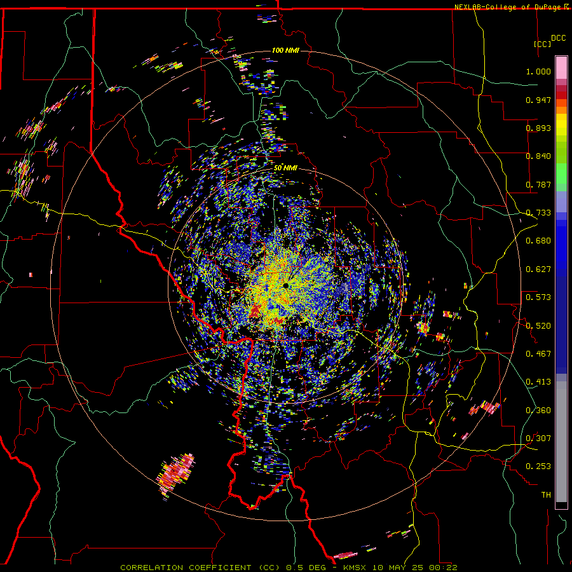Click the 0.680 legend value
This screenshot has height=572, width=572.
[x=538, y=241]
